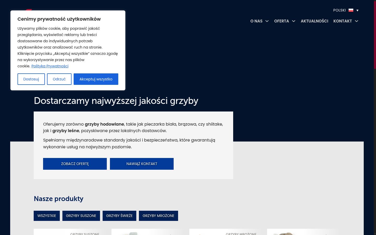Open the KONTAKT menu item
The width and height of the screenshot is (376, 235).
[x=343, y=21]
